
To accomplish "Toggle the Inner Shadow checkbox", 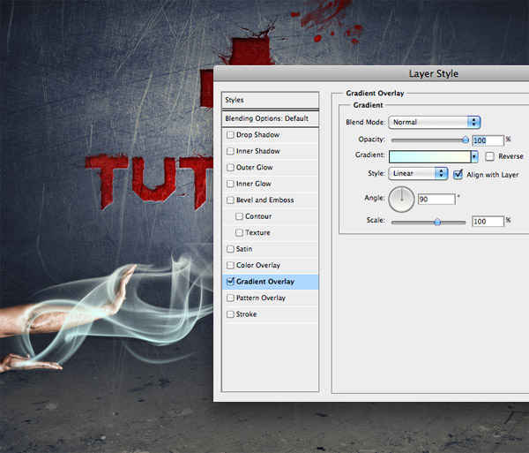I will 231,151.
